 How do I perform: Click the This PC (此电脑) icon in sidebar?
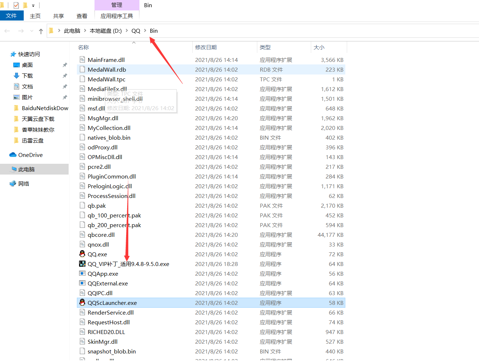coord(14,169)
